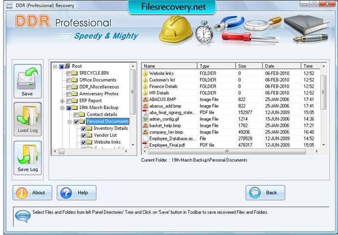The height and width of the screenshot is (235, 338).
Task: Select the DDR_Miscellaneous tree folder
Action: point(99,87)
